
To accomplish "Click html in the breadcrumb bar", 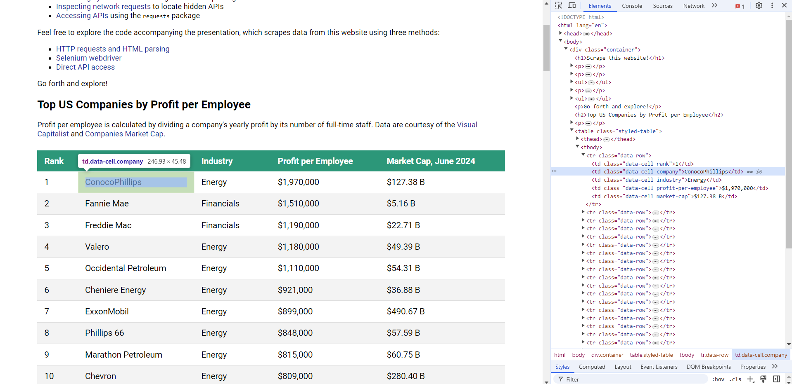I will click(560, 355).
